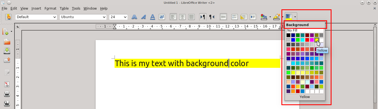Open the Highlighting dropdown arrow
The height and width of the screenshot is (109, 378).
click(x=283, y=17)
